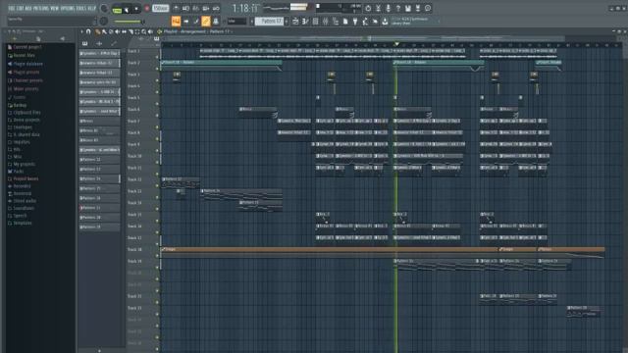
Task: Click the metronome icon in top toolbar
Action: [x=176, y=9]
